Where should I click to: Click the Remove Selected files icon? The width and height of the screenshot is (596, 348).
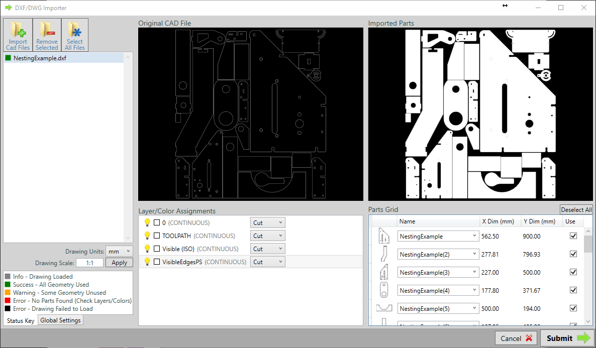tap(47, 35)
